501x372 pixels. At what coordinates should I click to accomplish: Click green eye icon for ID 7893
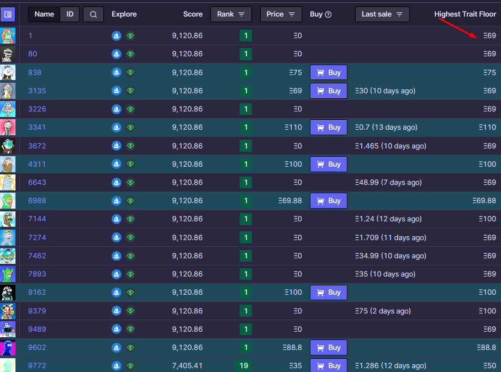pos(130,274)
